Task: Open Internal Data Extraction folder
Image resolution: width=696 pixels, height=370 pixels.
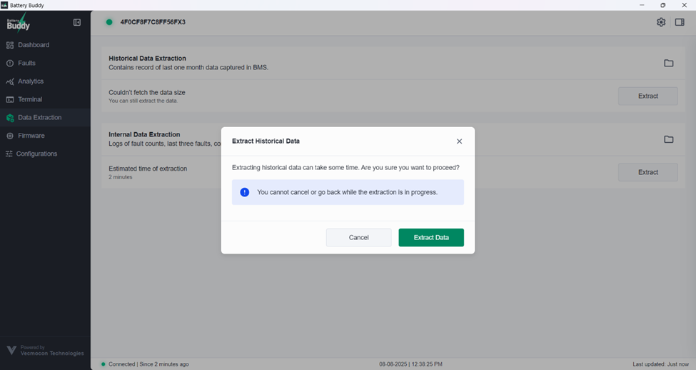Action: tap(668, 139)
